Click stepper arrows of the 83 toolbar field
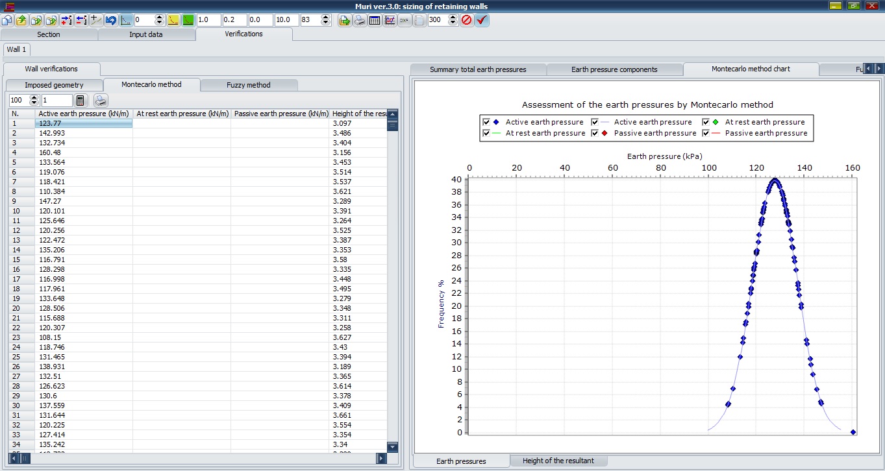Viewport: 885px width, 471px height. coord(326,20)
